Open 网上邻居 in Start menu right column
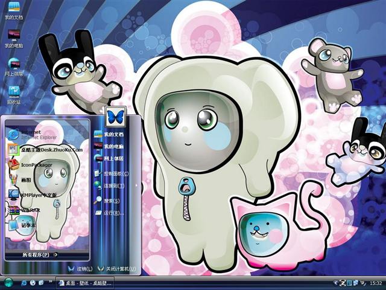Screen dimensions: 386x290 coord(109,158)
